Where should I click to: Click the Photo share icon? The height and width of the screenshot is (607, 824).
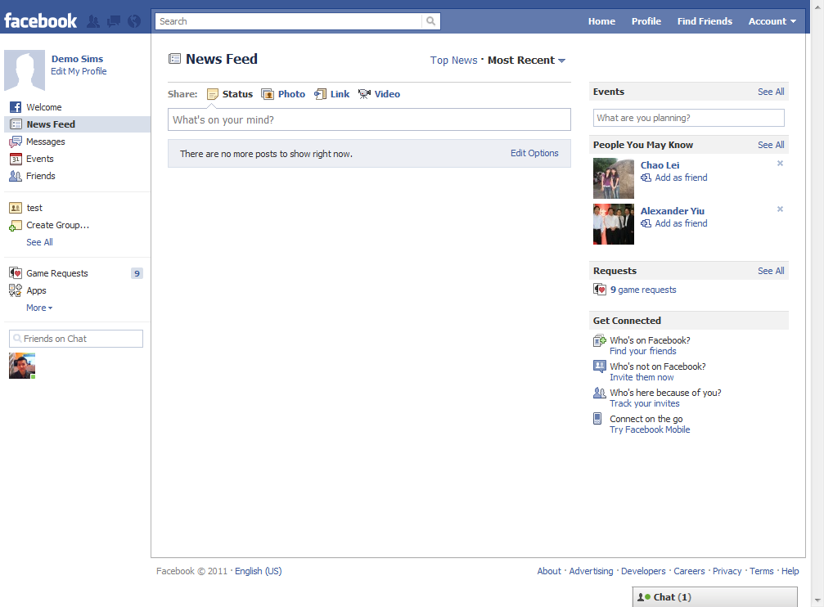(268, 94)
